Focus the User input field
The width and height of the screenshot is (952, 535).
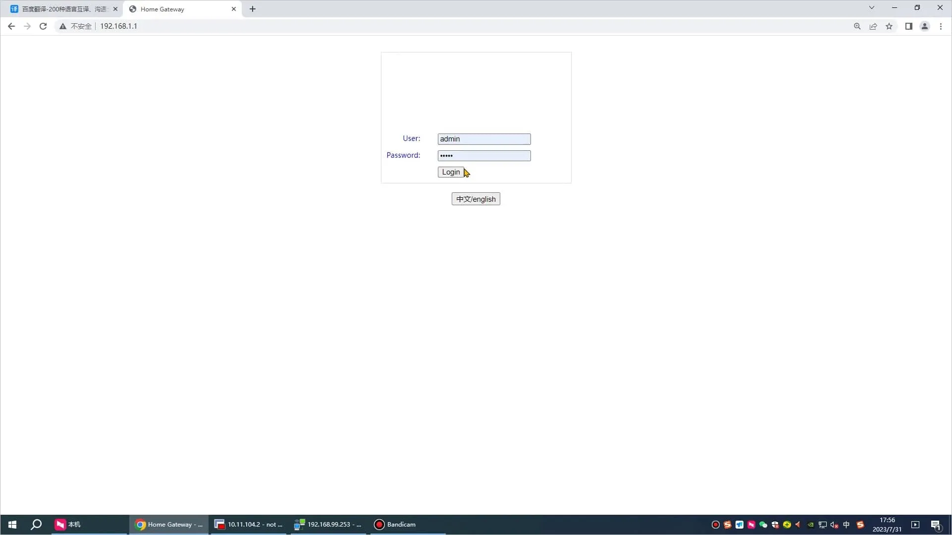click(x=483, y=139)
